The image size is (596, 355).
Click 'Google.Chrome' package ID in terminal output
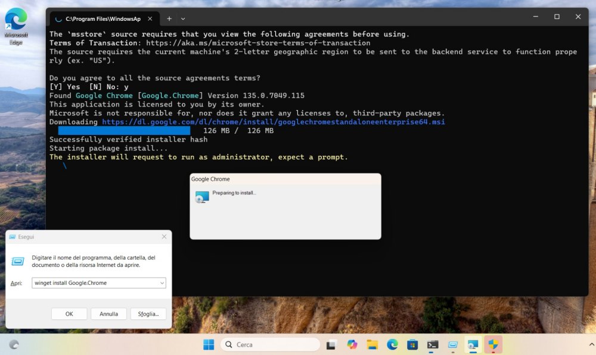(170, 96)
